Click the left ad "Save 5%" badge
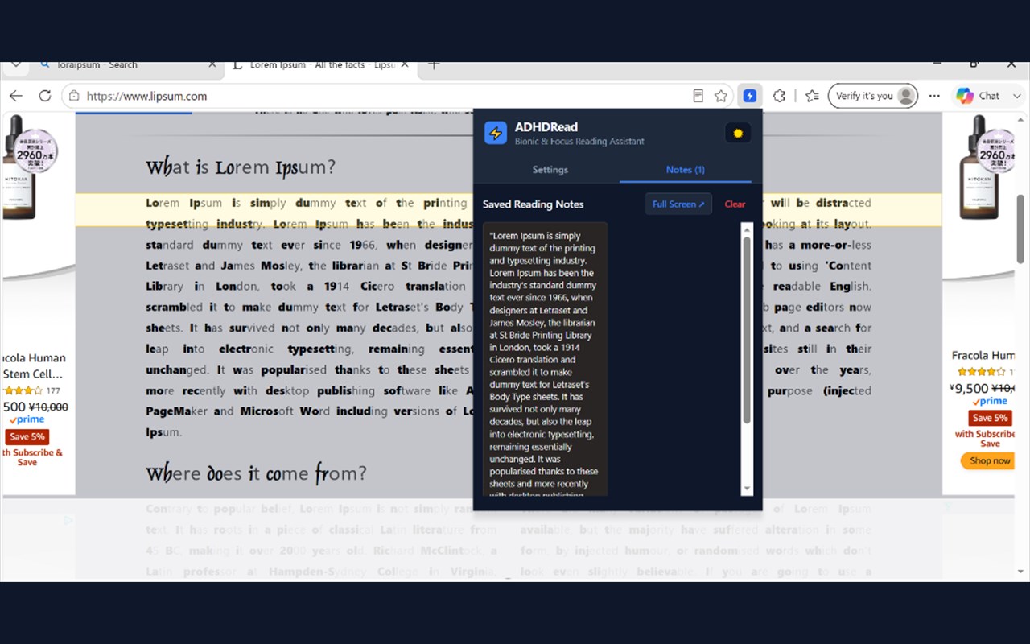 click(27, 437)
